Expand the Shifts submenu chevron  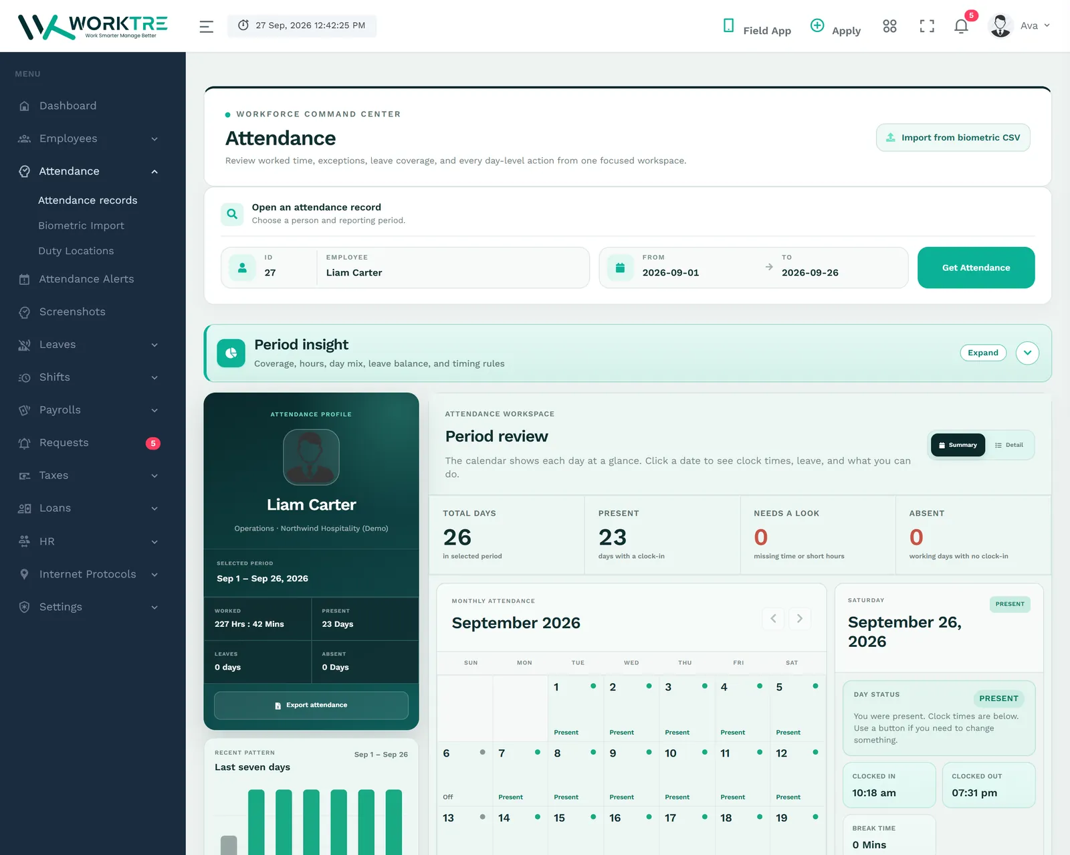point(154,377)
